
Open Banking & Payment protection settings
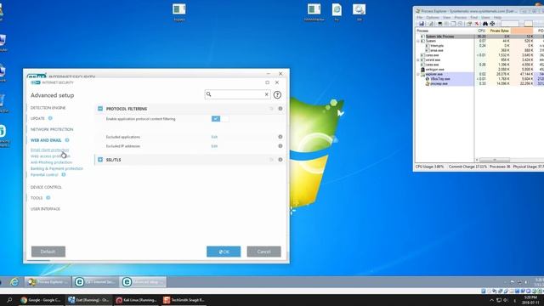57,168
